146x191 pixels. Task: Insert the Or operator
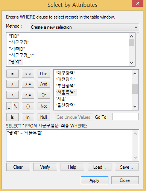coord(44,95)
